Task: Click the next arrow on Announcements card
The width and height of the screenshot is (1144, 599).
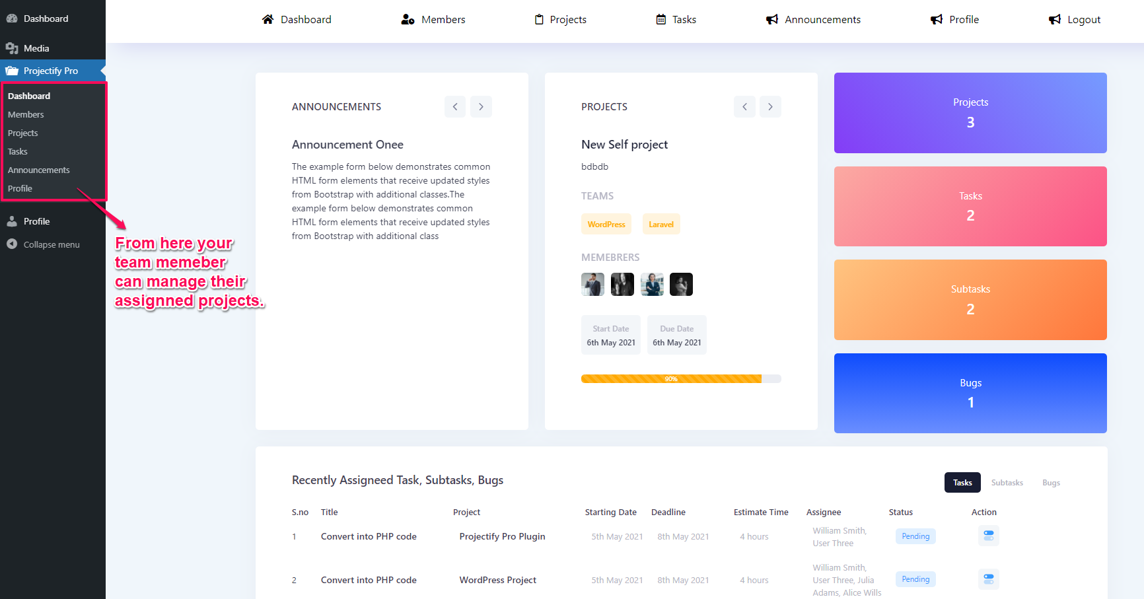Action: [x=481, y=106]
